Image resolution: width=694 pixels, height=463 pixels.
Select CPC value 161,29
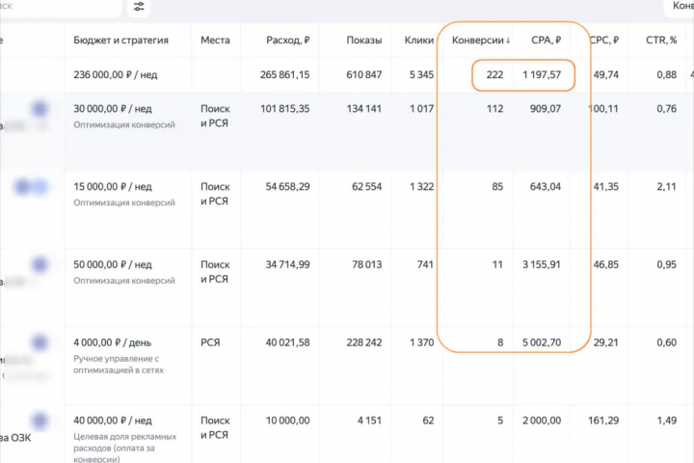coord(603,421)
